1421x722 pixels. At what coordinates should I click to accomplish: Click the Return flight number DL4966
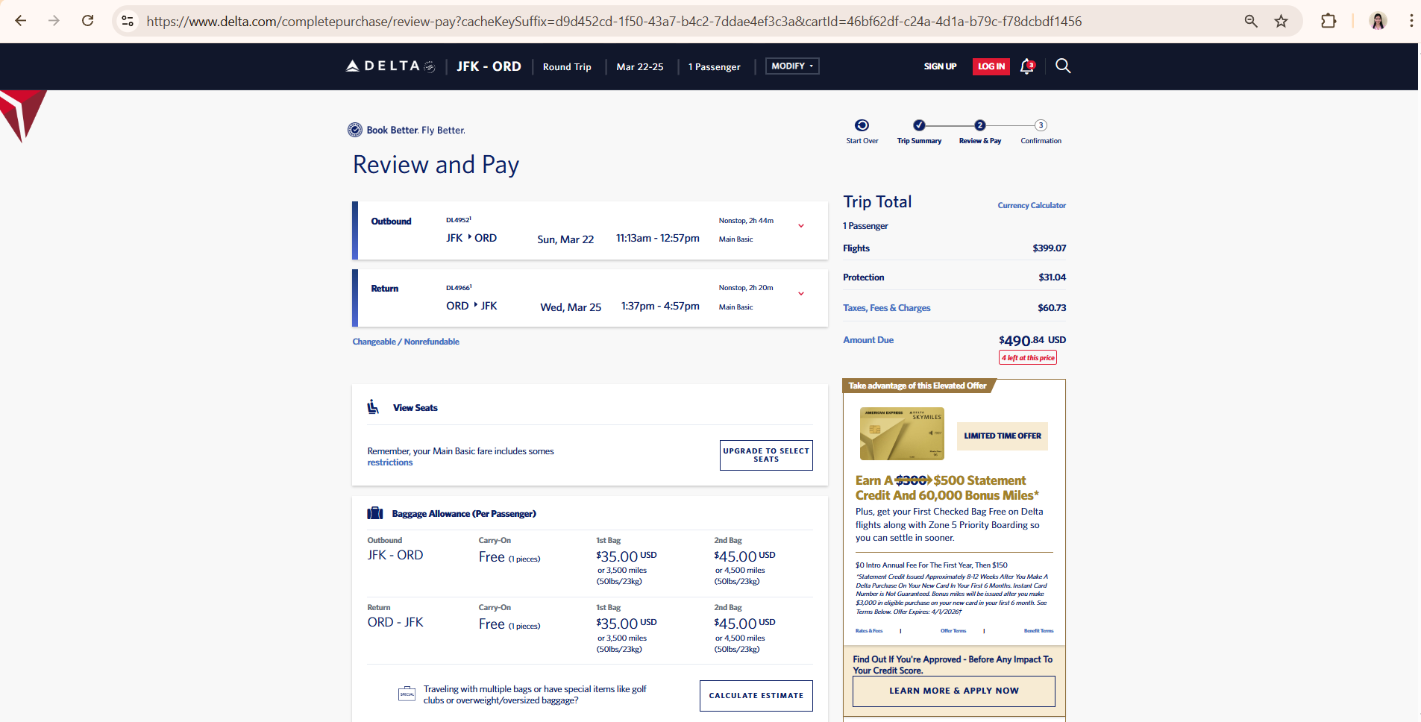click(x=458, y=287)
